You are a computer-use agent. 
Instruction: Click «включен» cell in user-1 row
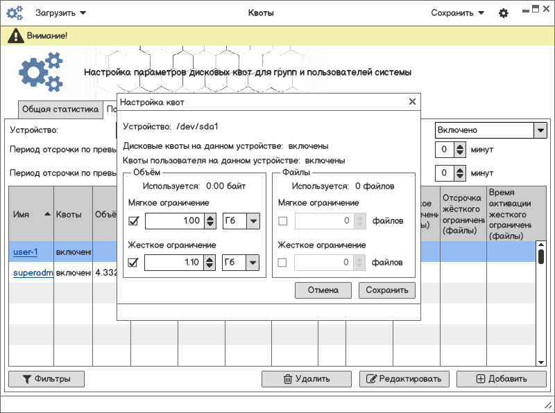[74, 252]
